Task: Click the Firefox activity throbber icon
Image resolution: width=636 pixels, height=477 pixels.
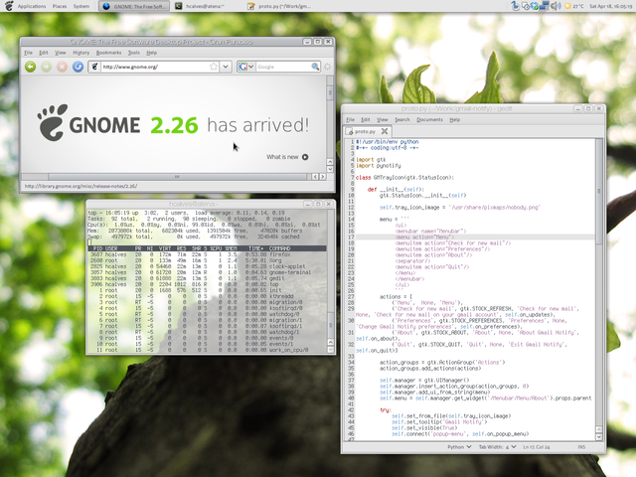Action: [327, 67]
